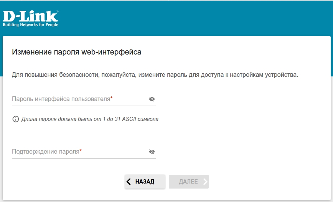The height and width of the screenshot is (202, 333).
Task: Click the red asterisk after Подтверждение пароля
Action: point(81,151)
